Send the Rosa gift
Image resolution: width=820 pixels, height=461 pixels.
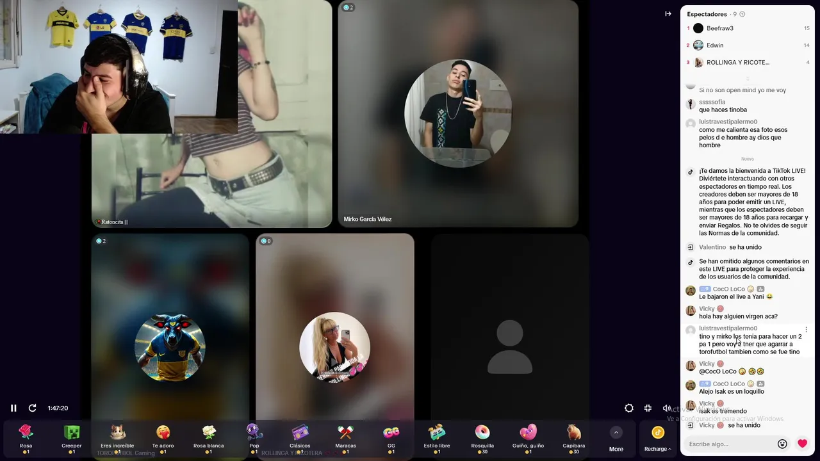[x=26, y=439]
